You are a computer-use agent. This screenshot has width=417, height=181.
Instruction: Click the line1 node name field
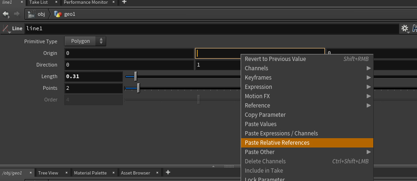click(x=212, y=29)
